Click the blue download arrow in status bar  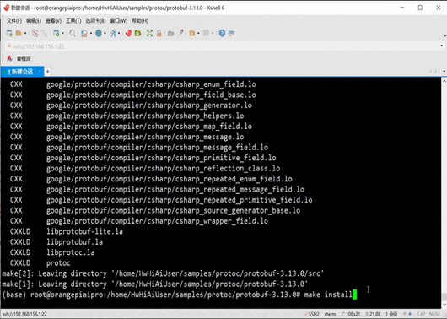coord(410,314)
